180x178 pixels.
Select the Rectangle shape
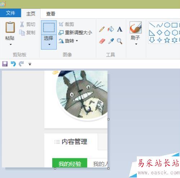pyautogui.click(x=175, y=25)
